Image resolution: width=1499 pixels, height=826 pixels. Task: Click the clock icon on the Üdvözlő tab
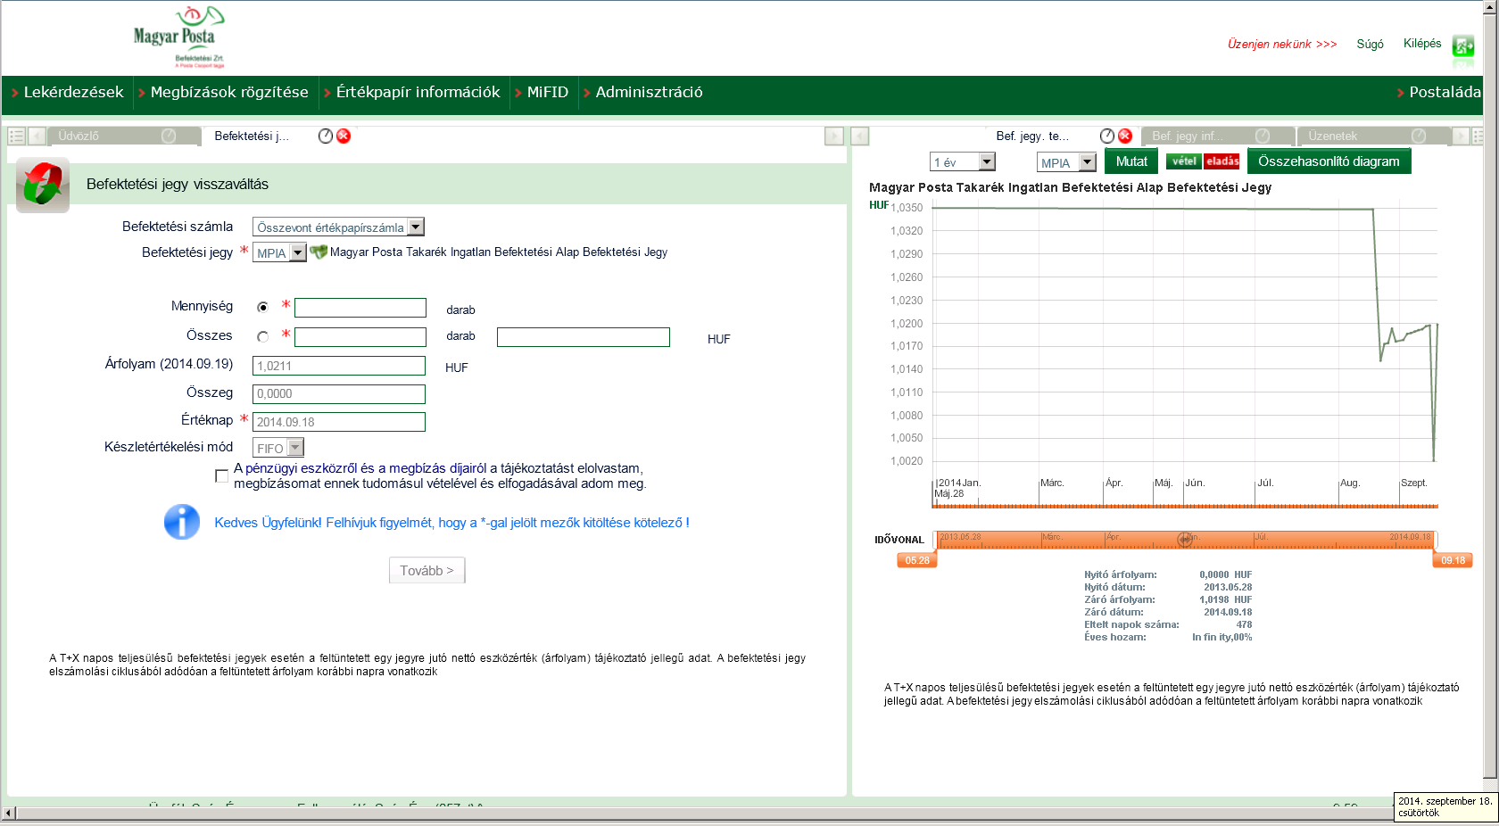[x=169, y=136]
